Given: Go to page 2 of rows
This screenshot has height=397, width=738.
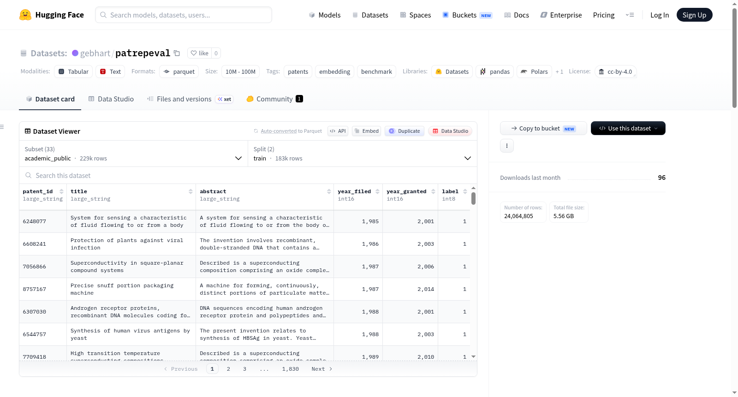Looking at the screenshot, I should (x=228, y=369).
